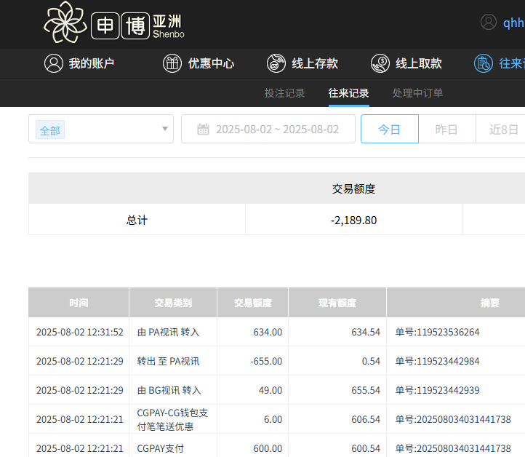
Task: Click the My Account person icon
Action: pos(53,63)
